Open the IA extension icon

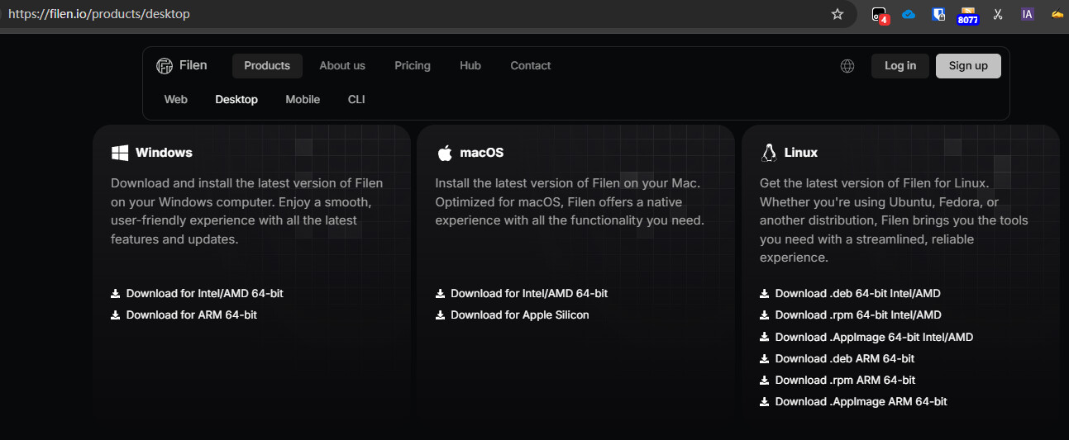pyautogui.click(x=1028, y=14)
